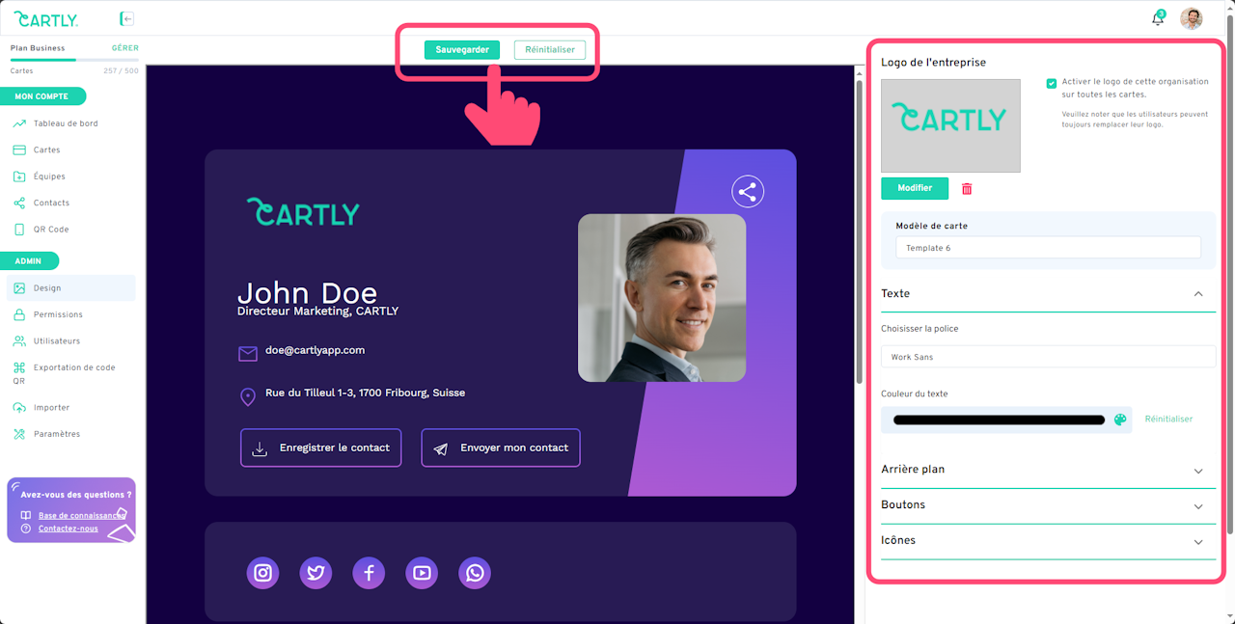Uncheck the organisation logo checkbox

click(1052, 83)
